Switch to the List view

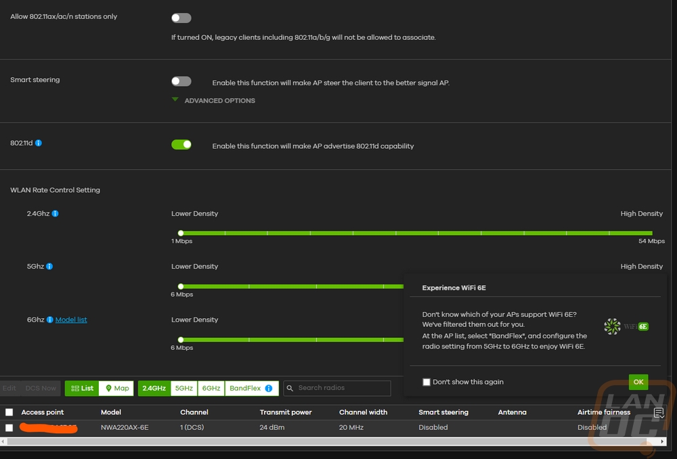tap(82, 388)
